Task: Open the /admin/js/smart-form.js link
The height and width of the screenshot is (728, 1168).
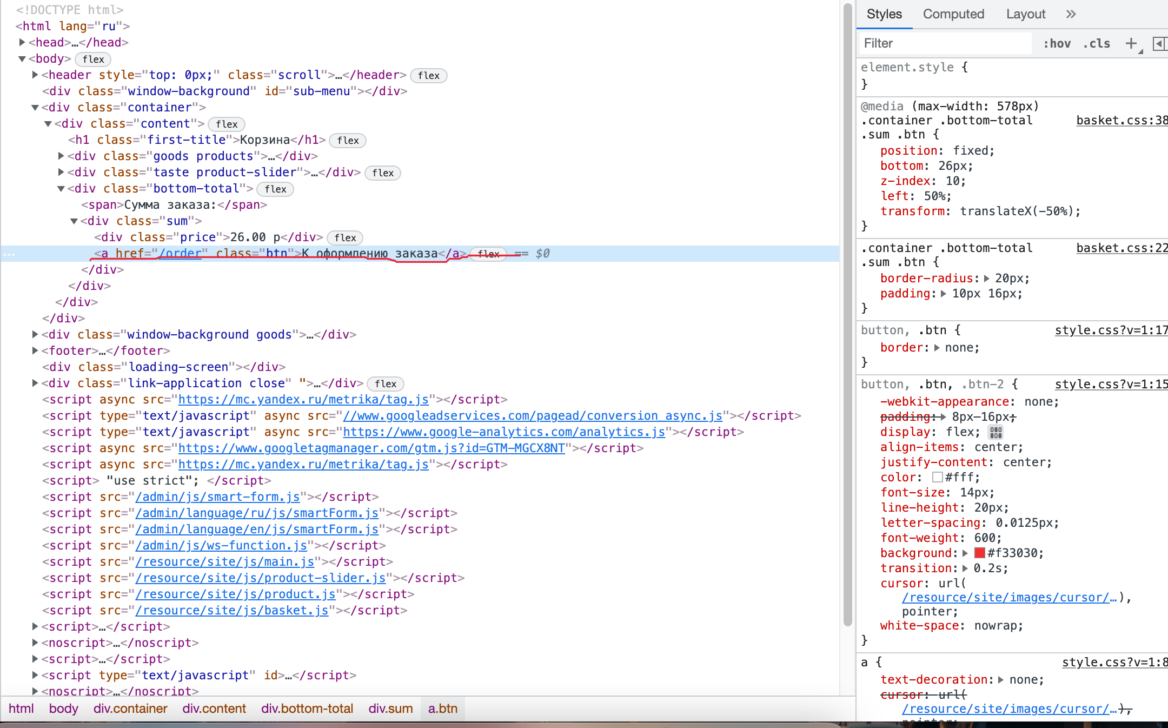Action: click(x=217, y=497)
